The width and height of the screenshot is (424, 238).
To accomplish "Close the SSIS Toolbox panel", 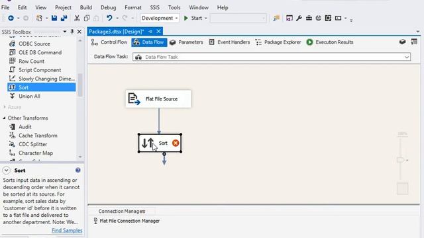I will (x=79, y=32).
